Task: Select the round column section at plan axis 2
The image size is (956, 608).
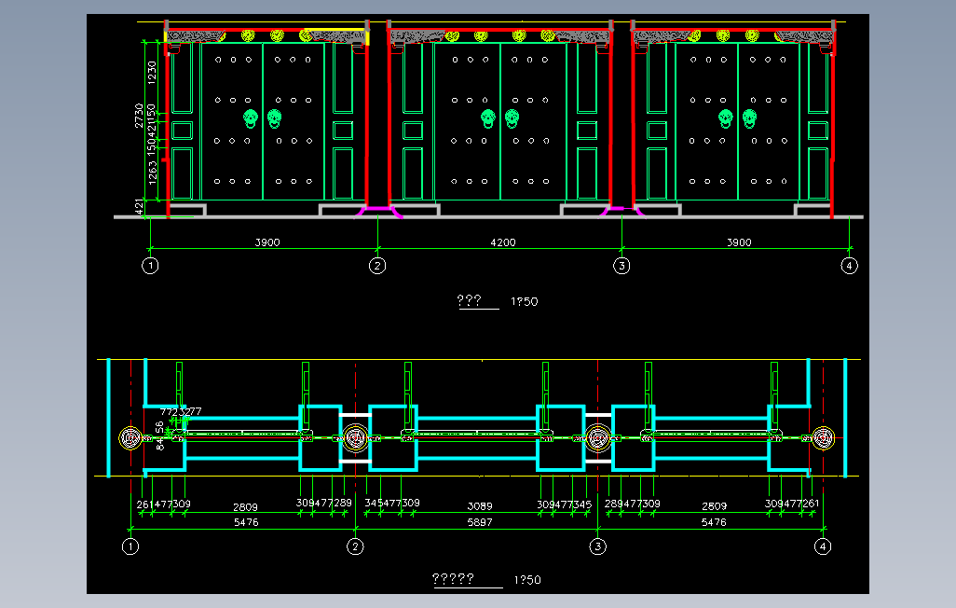Action: coord(355,438)
